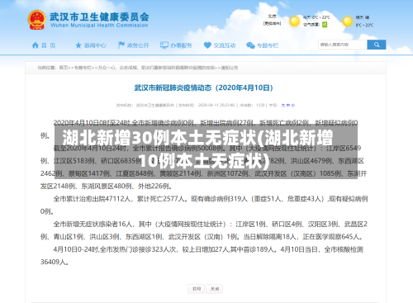Open the 交流互动 menu item

coord(225,45)
